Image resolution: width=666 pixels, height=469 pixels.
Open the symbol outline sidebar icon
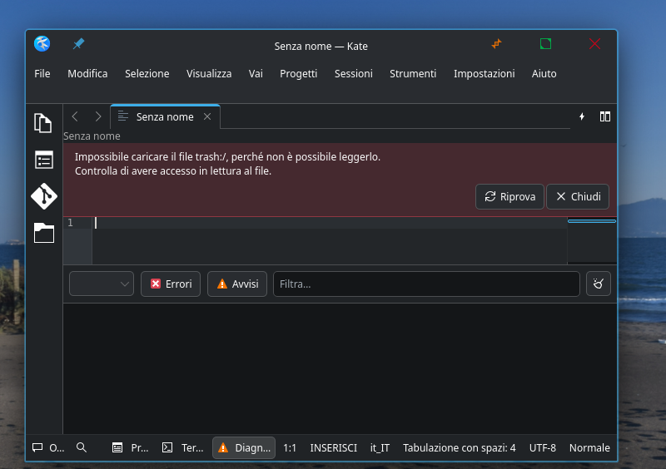tap(43, 160)
